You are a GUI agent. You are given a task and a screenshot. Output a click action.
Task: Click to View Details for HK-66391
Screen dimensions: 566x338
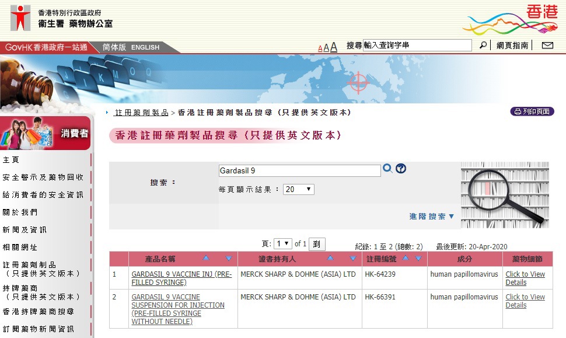coord(525,301)
